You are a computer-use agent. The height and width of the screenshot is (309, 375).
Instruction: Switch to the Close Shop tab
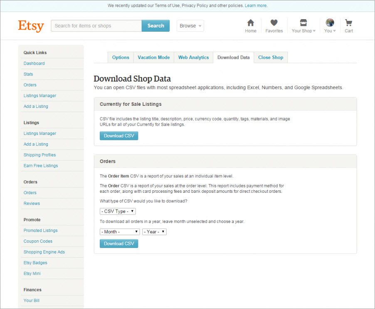271,57
